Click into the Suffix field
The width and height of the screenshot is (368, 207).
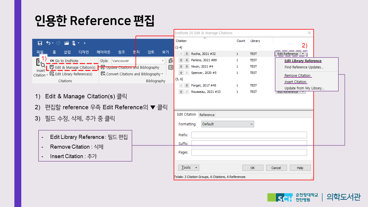[249, 144]
